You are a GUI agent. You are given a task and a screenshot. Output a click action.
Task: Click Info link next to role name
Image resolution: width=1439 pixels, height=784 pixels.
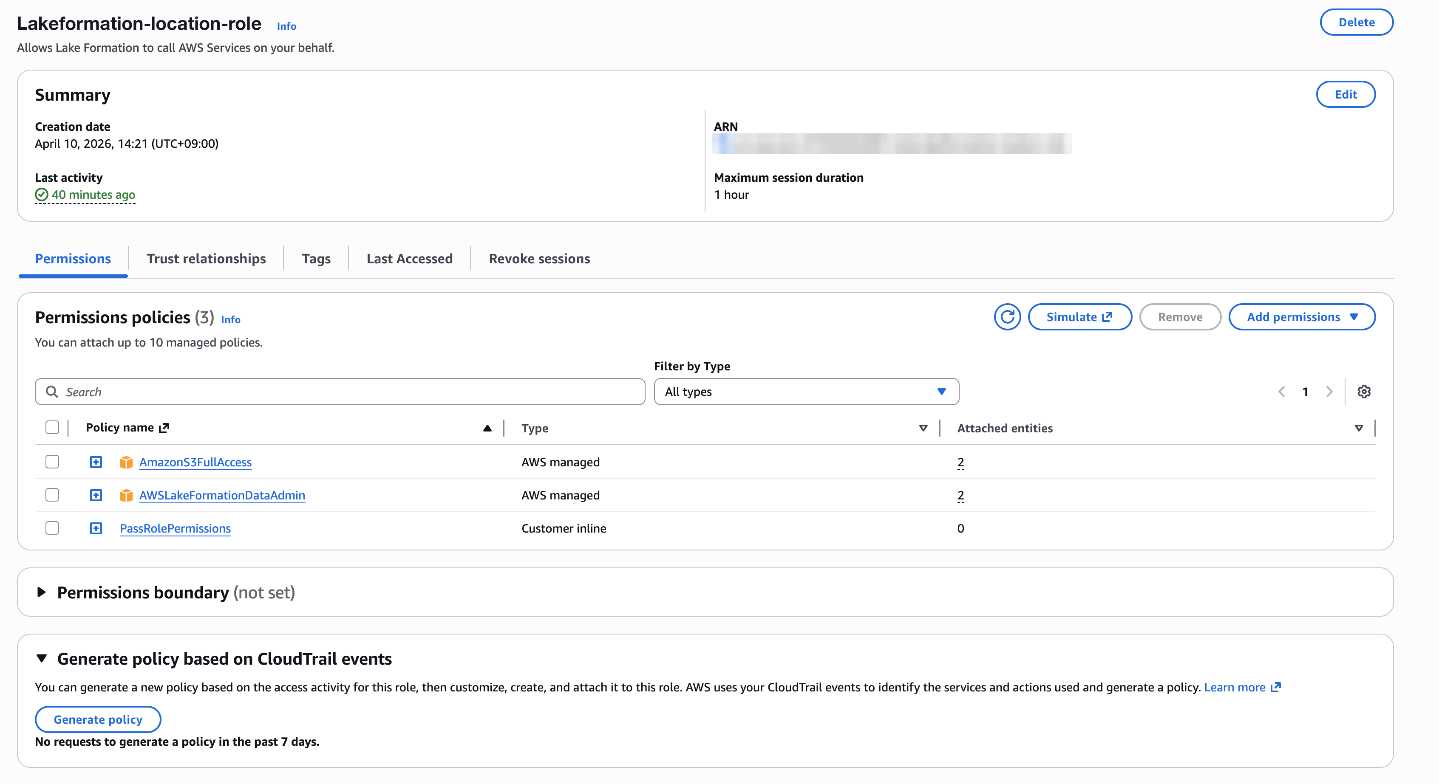[x=286, y=26]
